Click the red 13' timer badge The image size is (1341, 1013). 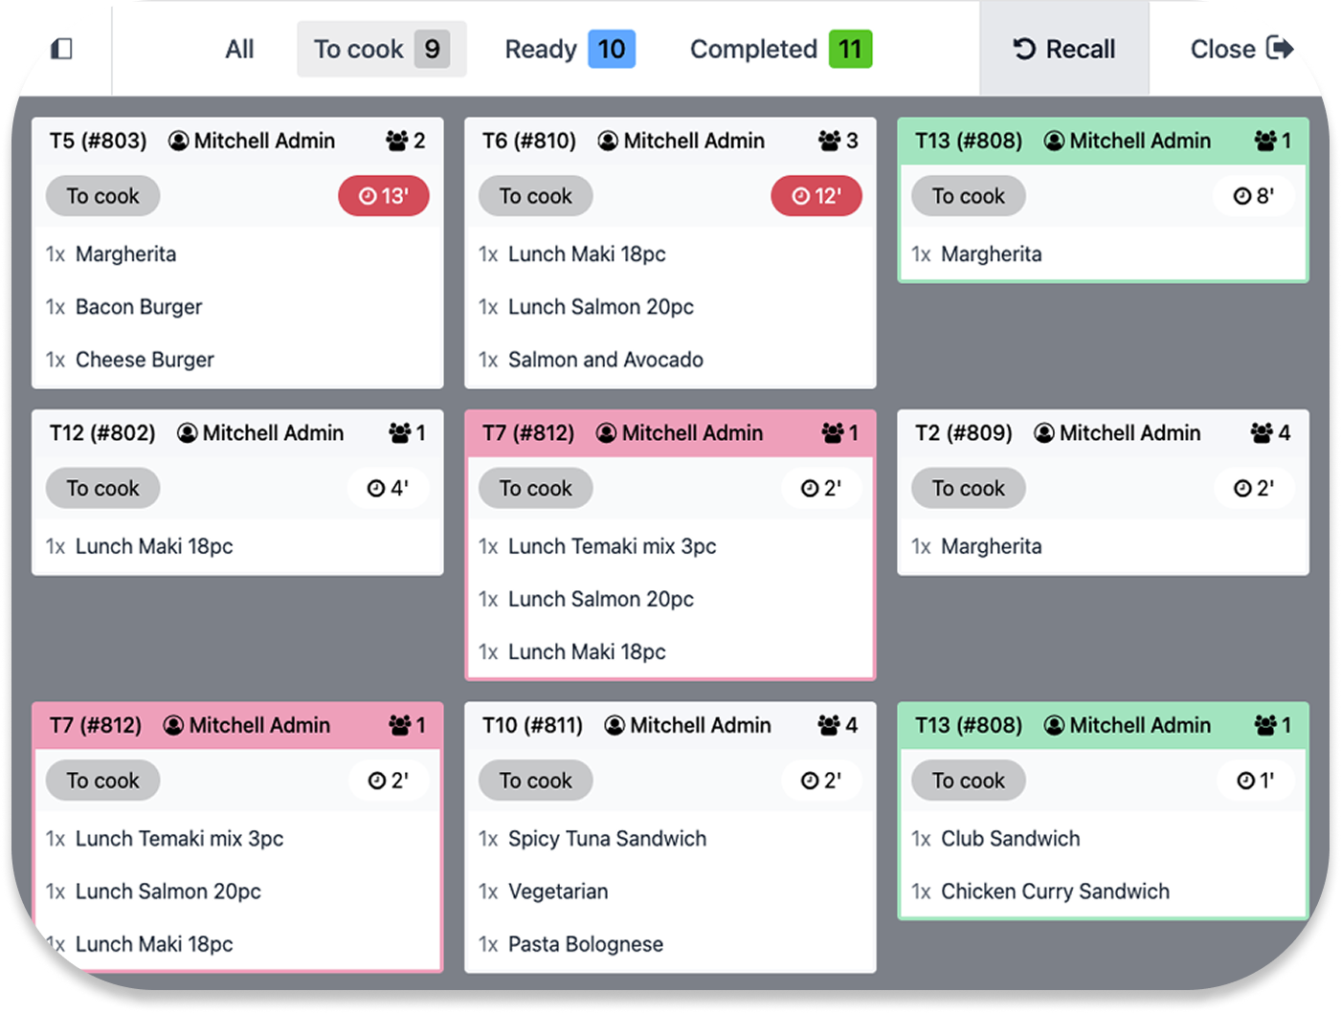coord(384,196)
